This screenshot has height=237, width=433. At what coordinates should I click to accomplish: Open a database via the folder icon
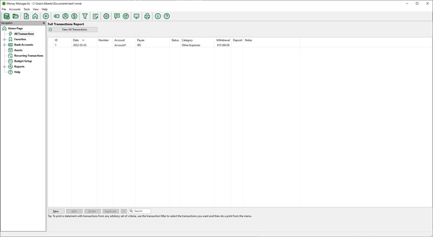pos(16,17)
